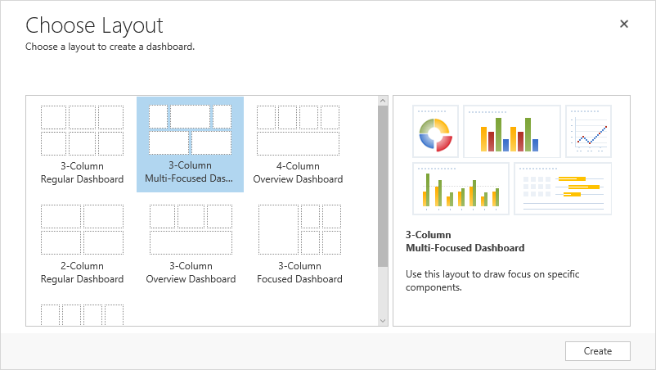Click the top bar chart preview thumbnail

(x=511, y=132)
